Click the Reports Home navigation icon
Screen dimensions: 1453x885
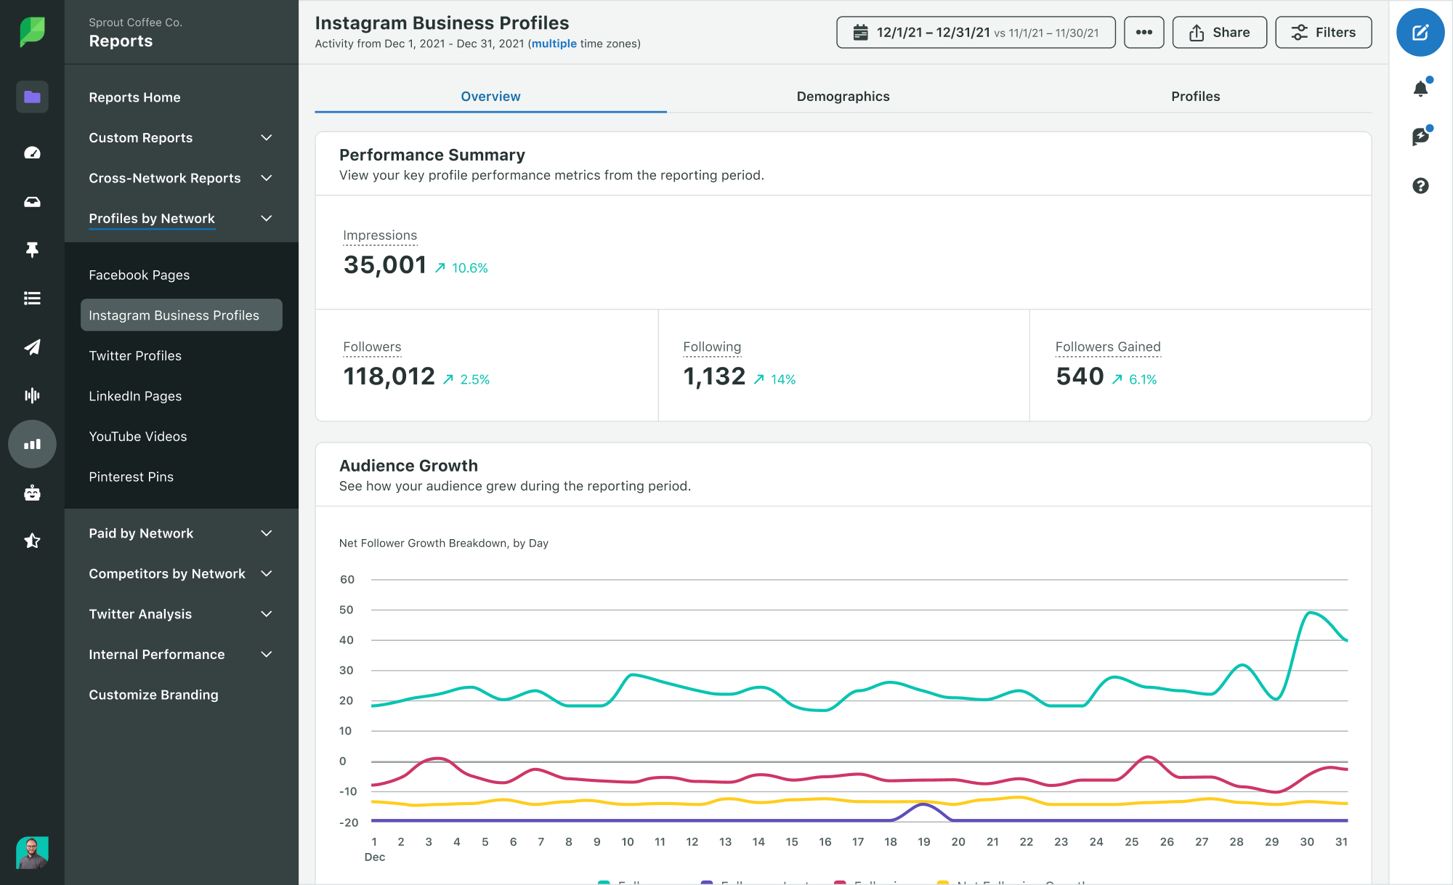pyautogui.click(x=32, y=95)
